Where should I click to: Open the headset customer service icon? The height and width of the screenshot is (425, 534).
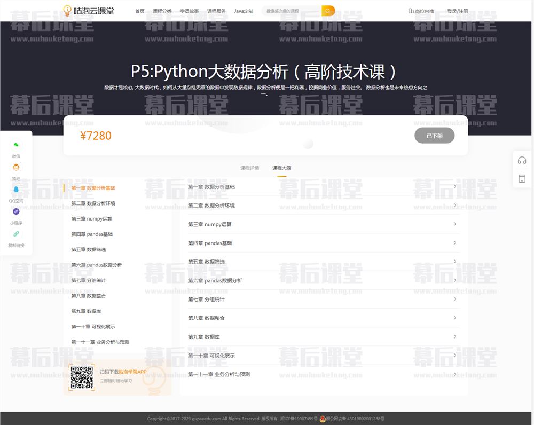click(x=522, y=161)
